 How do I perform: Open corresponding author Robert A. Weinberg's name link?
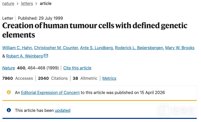pyautogui.click(x=24, y=56)
